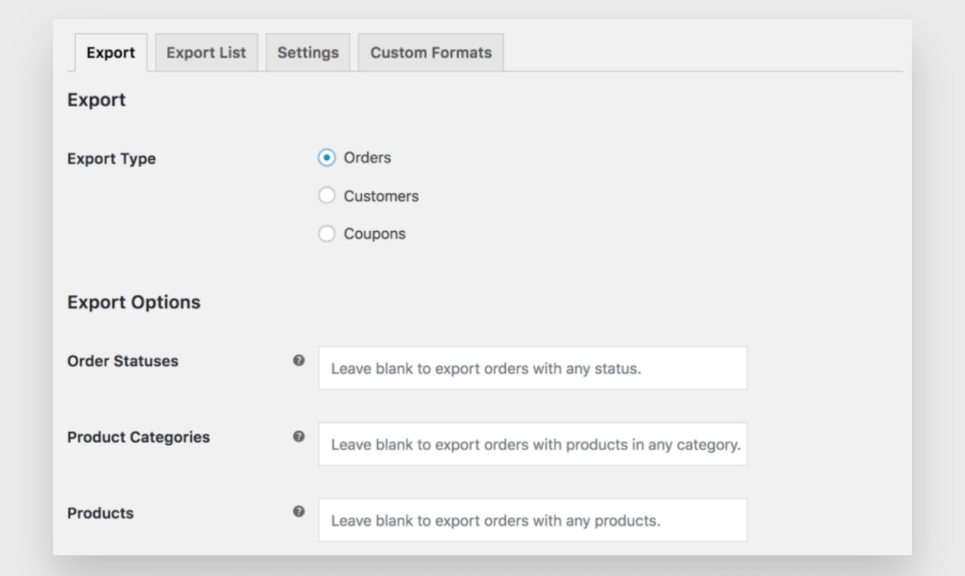
Task: Click the help icon beside Products
Action: 299,512
